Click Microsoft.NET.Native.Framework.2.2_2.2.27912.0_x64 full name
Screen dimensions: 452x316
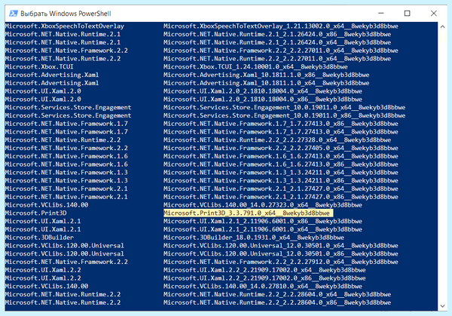(x=281, y=262)
